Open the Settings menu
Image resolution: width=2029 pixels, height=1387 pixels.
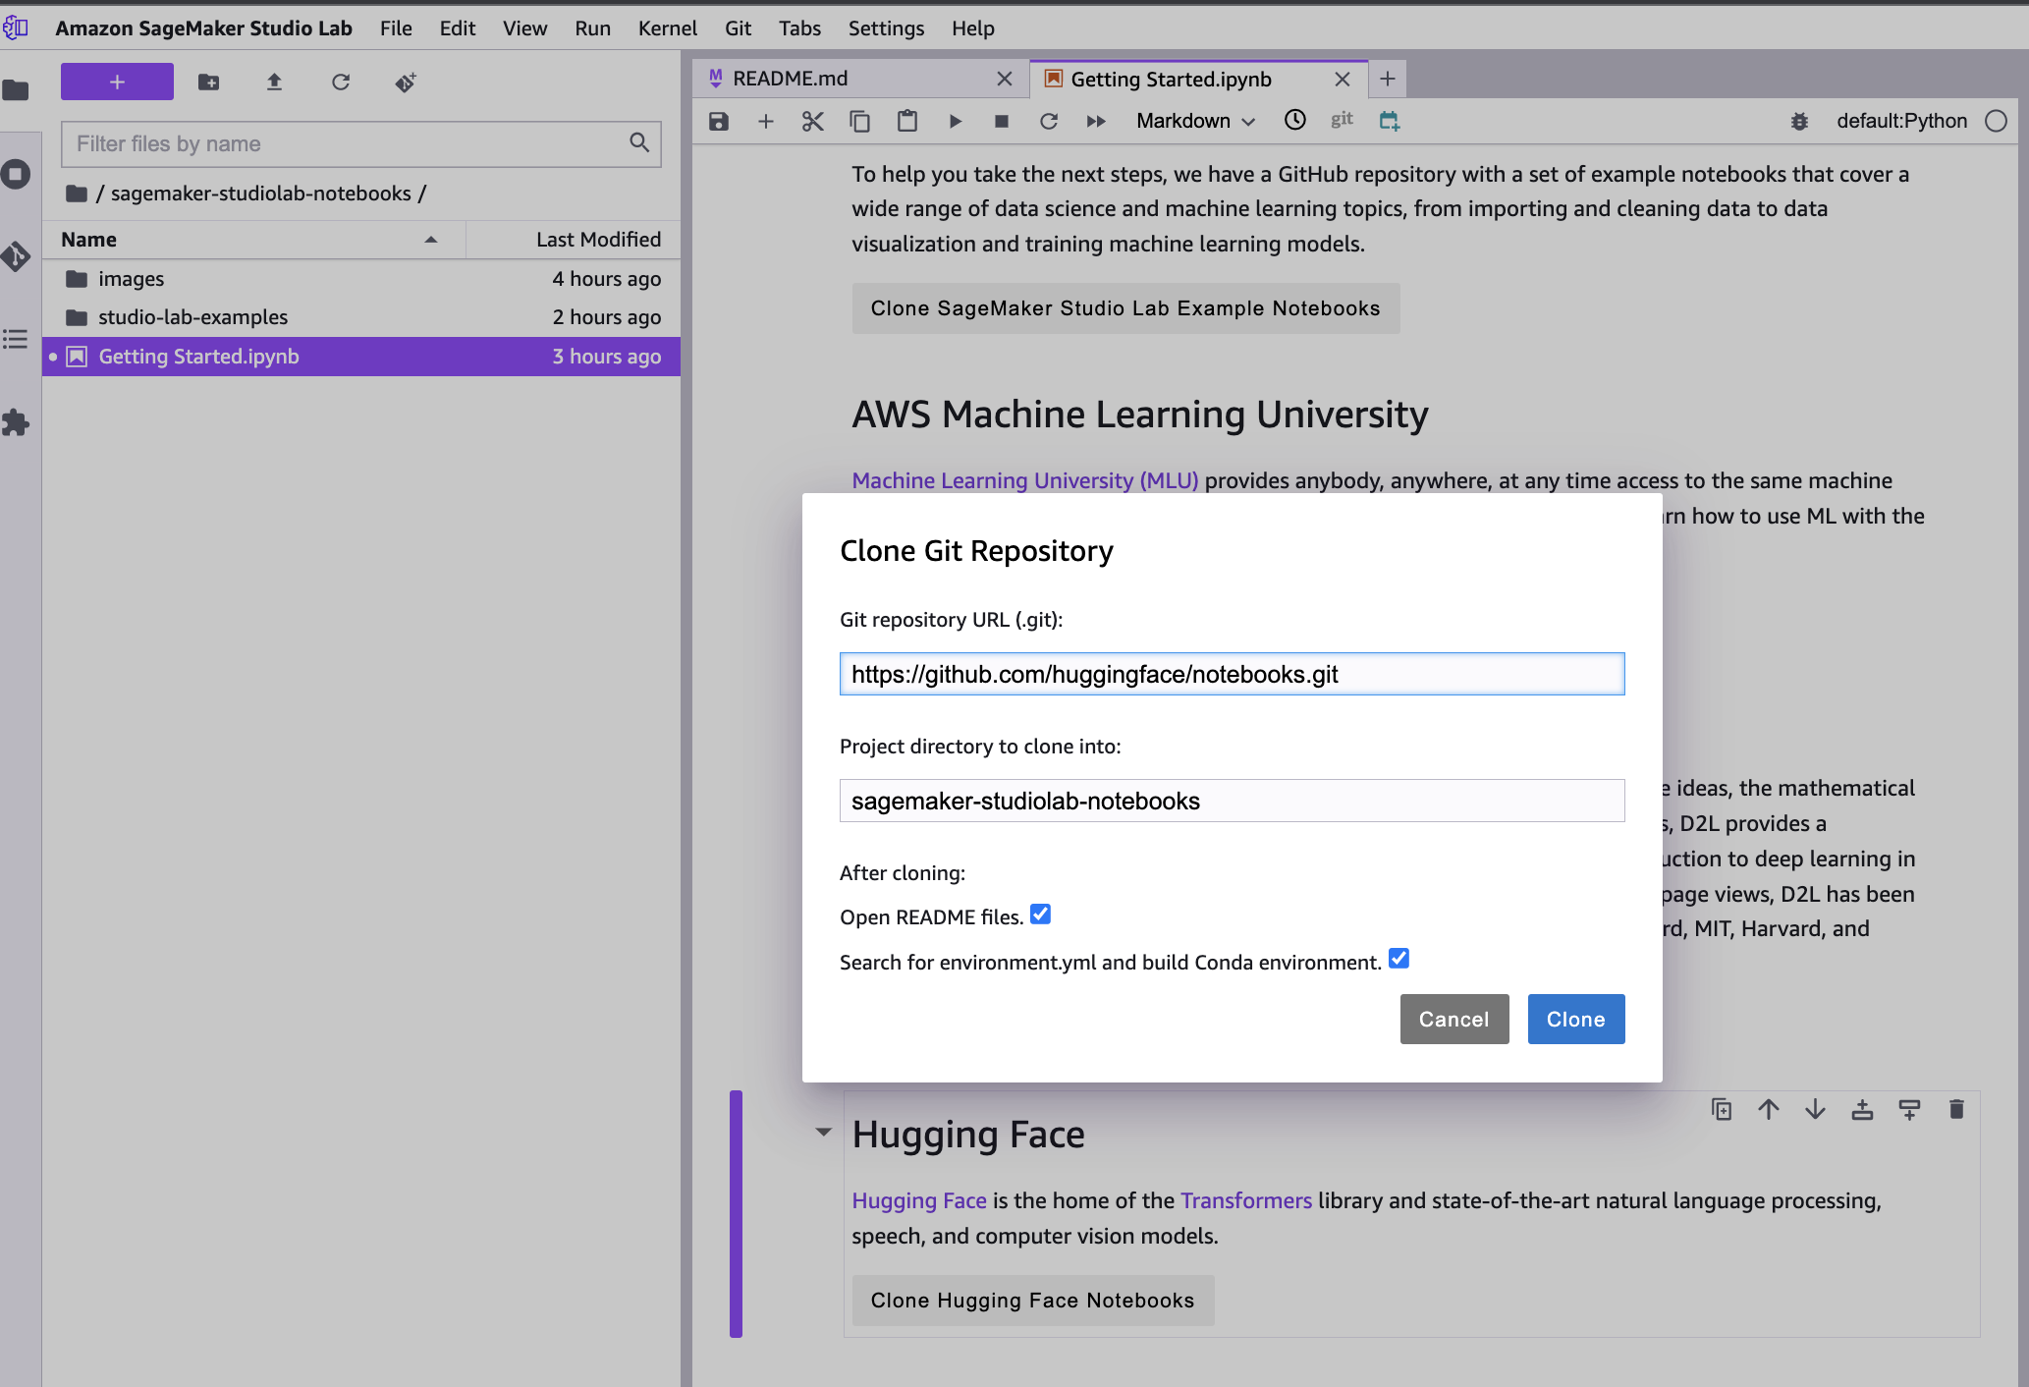pos(886,28)
